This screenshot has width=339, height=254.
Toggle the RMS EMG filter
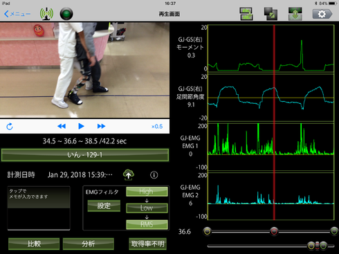147,224
